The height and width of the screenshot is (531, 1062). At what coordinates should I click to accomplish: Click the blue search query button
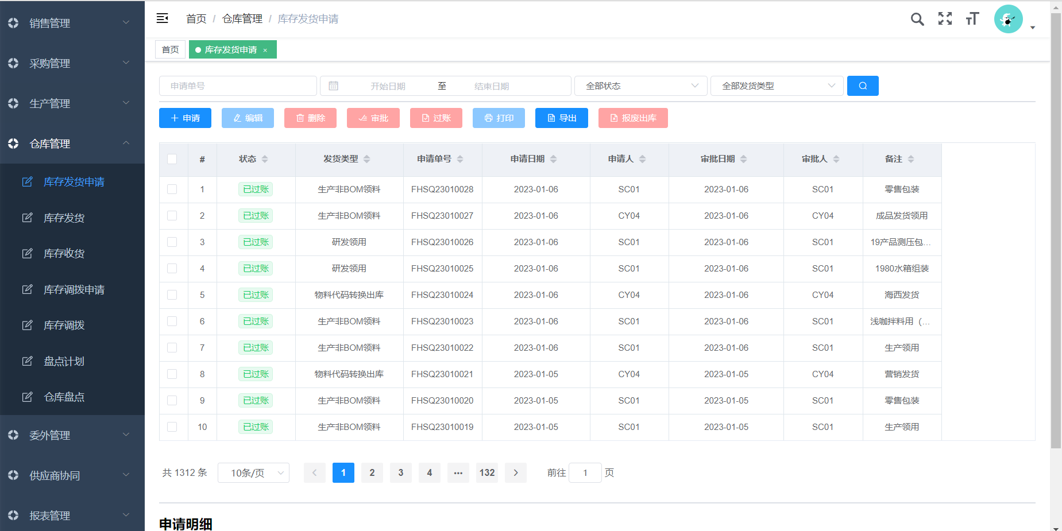pyautogui.click(x=863, y=86)
